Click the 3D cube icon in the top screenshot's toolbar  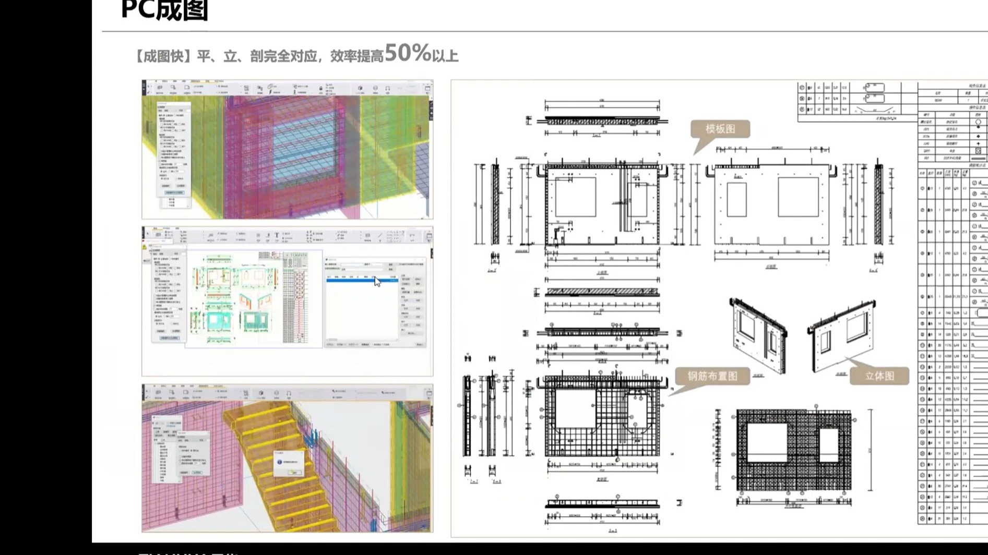pyautogui.click(x=360, y=88)
